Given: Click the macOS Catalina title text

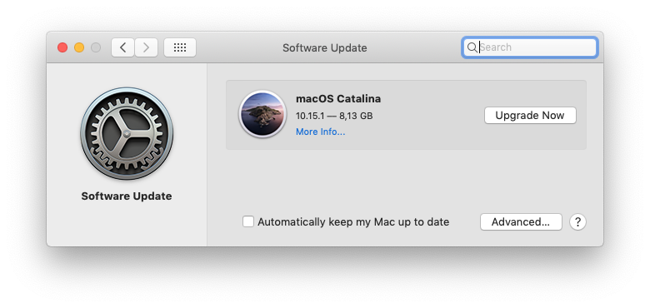Looking at the screenshot, I should (338, 99).
